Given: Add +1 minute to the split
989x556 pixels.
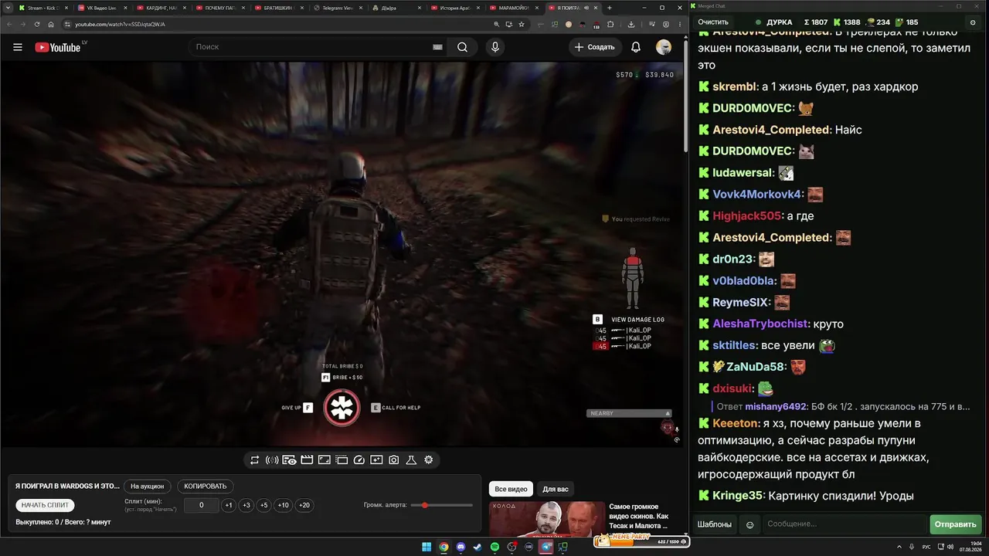Looking at the screenshot, I should [x=229, y=505].
